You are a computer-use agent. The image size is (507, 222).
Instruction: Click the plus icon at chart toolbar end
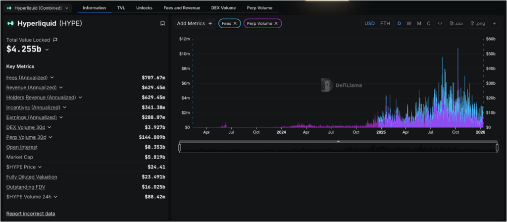494,23
